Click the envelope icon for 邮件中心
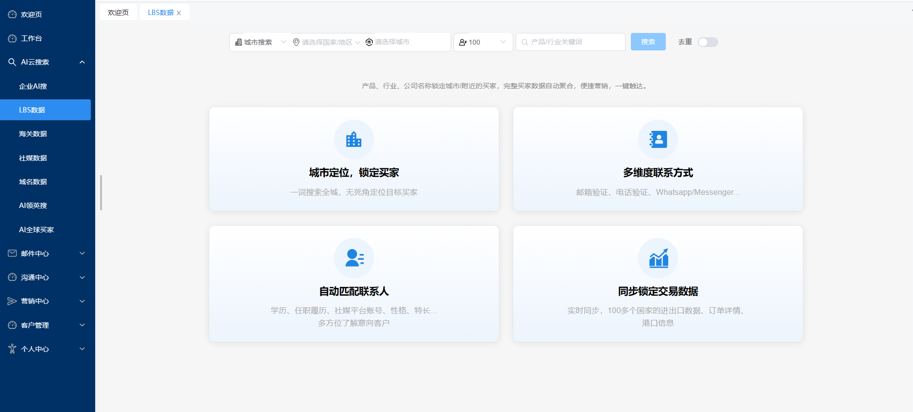Image resolution: width=913 pixels, height=412 pixels. pos(12,253)
